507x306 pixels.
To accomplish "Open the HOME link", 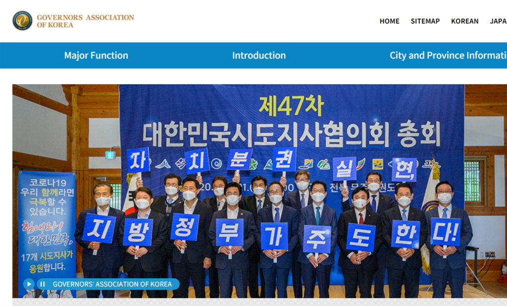I will pos(389,21).
